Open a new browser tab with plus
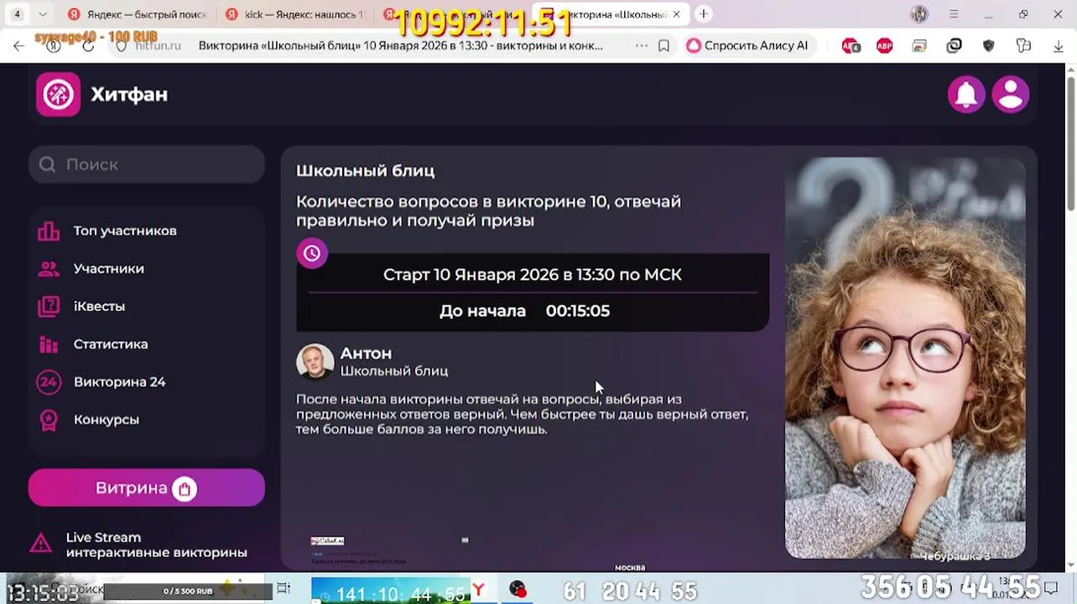 704,13
